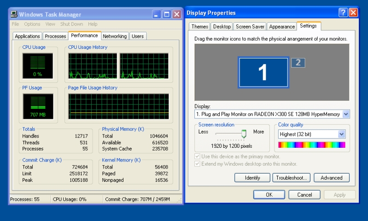Click the color quality rainbow bar
The width and height of the screenshot is (368, 221).
(312, 145)
